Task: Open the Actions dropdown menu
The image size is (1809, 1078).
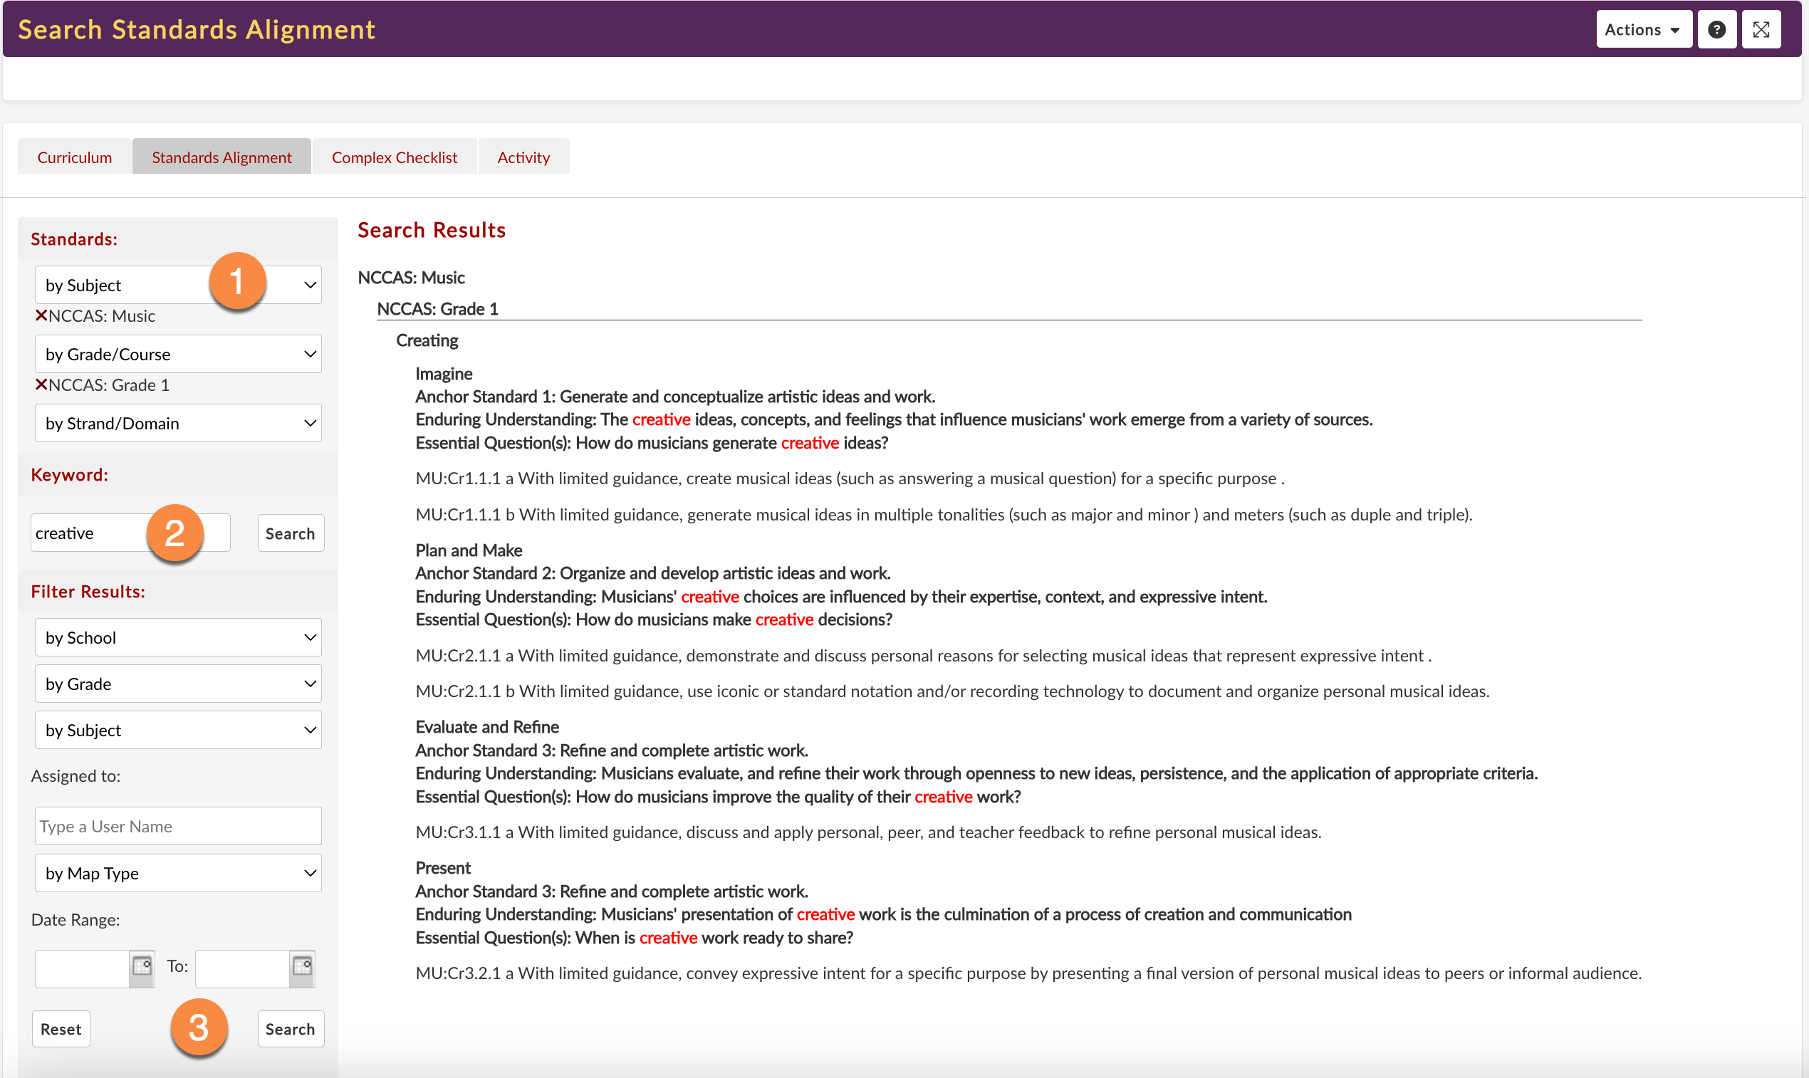Action: (1642, 30)
